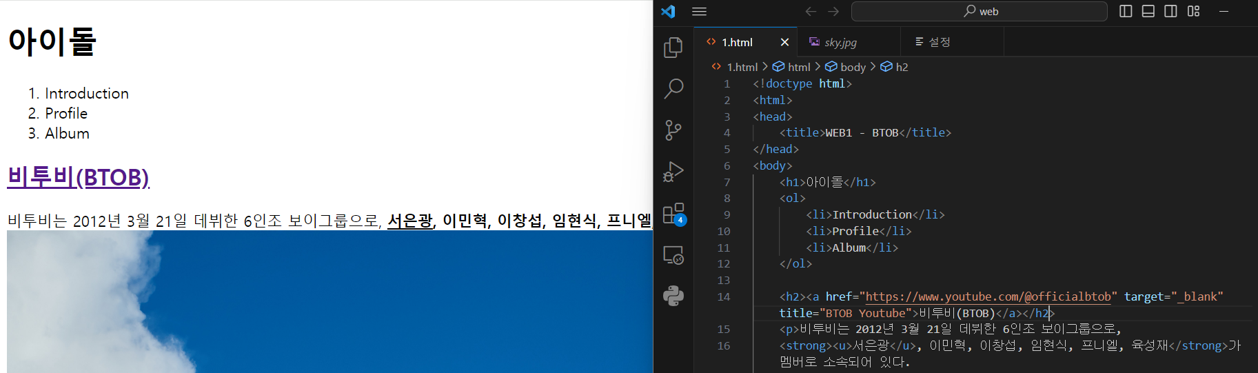
Task: Click 'Album' list item on webpage
Action: click(68, 133)
